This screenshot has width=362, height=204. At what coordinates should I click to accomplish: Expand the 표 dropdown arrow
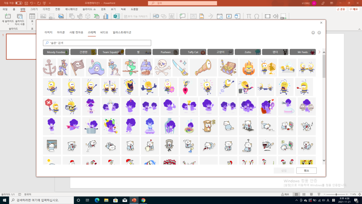32,24
